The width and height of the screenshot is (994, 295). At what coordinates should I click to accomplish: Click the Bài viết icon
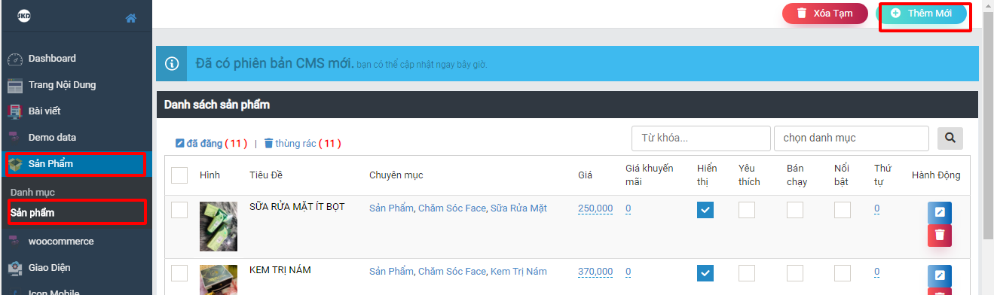[x=15, y=111]
